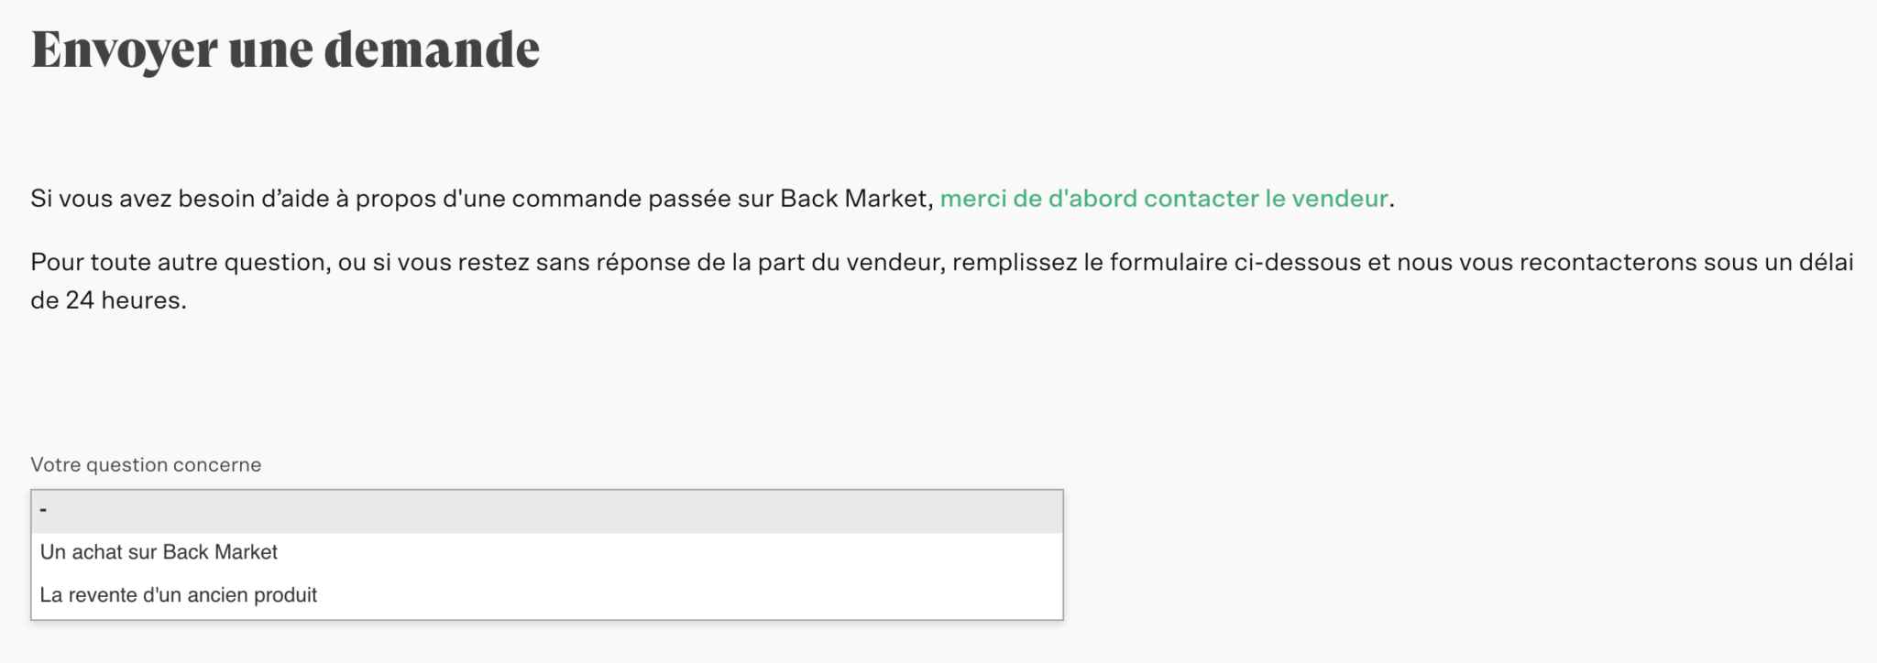Click the phrase "Pour toute autre question"
The height and width of the screenshot is (663, 1877).
180,263
